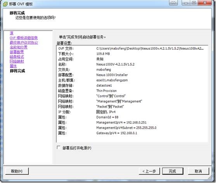Click the vSphere icon in the title bar

[5, 4]
